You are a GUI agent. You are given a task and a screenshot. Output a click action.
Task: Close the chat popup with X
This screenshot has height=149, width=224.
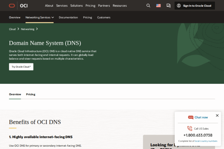coord(217,116)
